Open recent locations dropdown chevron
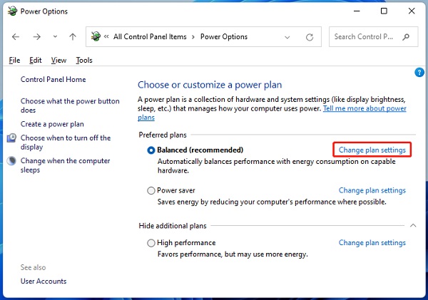This screenshot has width=428, height=300. click(55, 36)
